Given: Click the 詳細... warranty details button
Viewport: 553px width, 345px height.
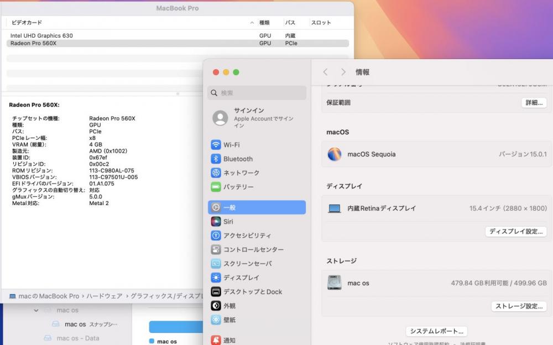Looking at the screenshot, I should pos(534,103).
